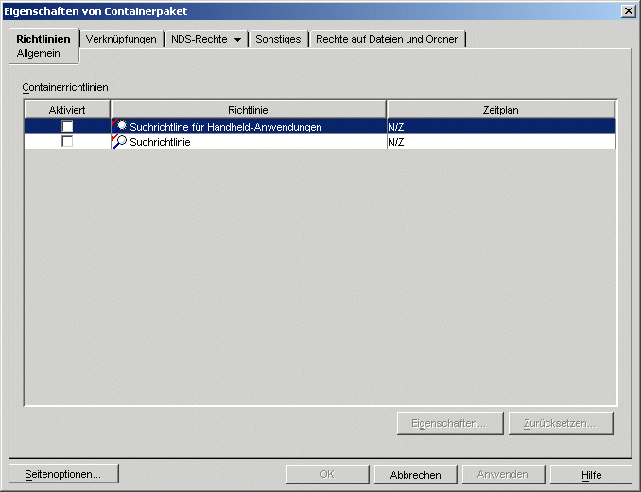Click the Zeitplan column header
The height and width of the screenshot is (492, 641).
click(501, 110)
